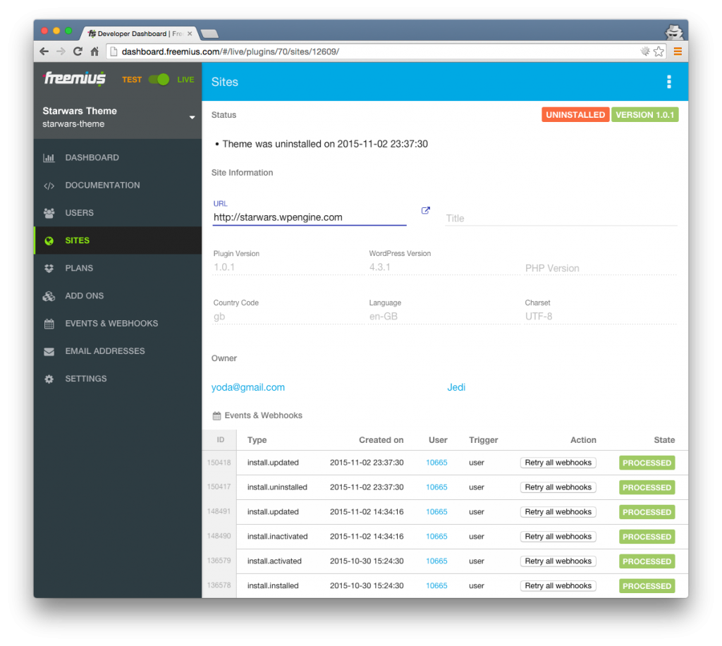
Task: Retry all webhooks for install.uninstalled event
Action: point(558,487)
